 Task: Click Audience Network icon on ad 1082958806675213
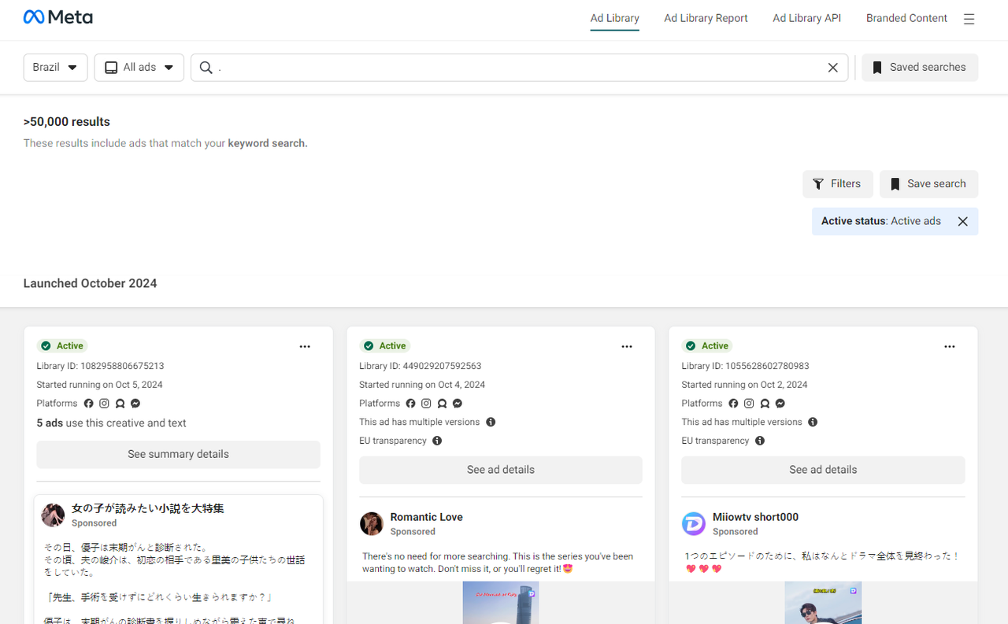point(120,404)
